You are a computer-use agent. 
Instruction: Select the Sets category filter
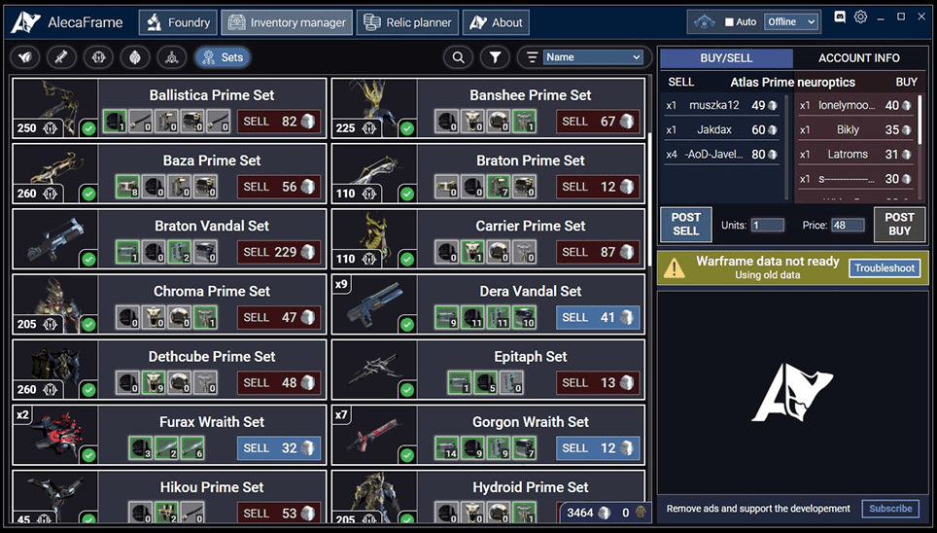coord(223,57)
